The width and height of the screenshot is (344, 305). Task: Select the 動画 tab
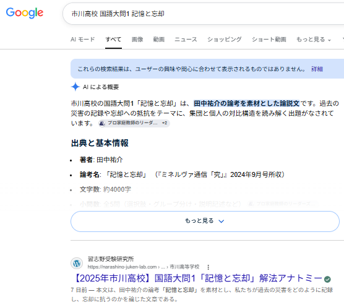point(159,40)
